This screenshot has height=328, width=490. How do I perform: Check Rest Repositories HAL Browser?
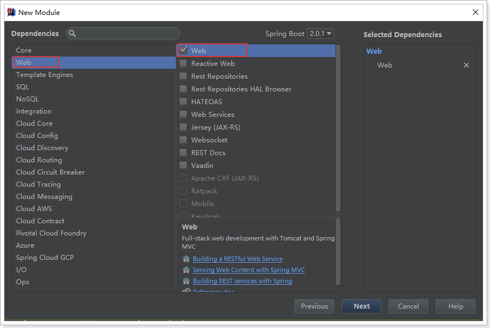183,89
